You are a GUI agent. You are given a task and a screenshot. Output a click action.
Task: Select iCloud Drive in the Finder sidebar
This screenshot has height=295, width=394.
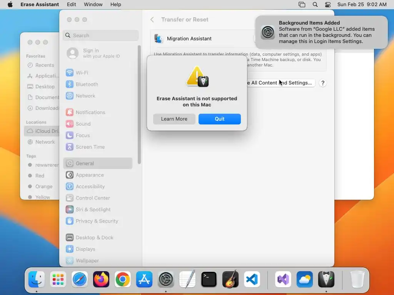(42, 131)
